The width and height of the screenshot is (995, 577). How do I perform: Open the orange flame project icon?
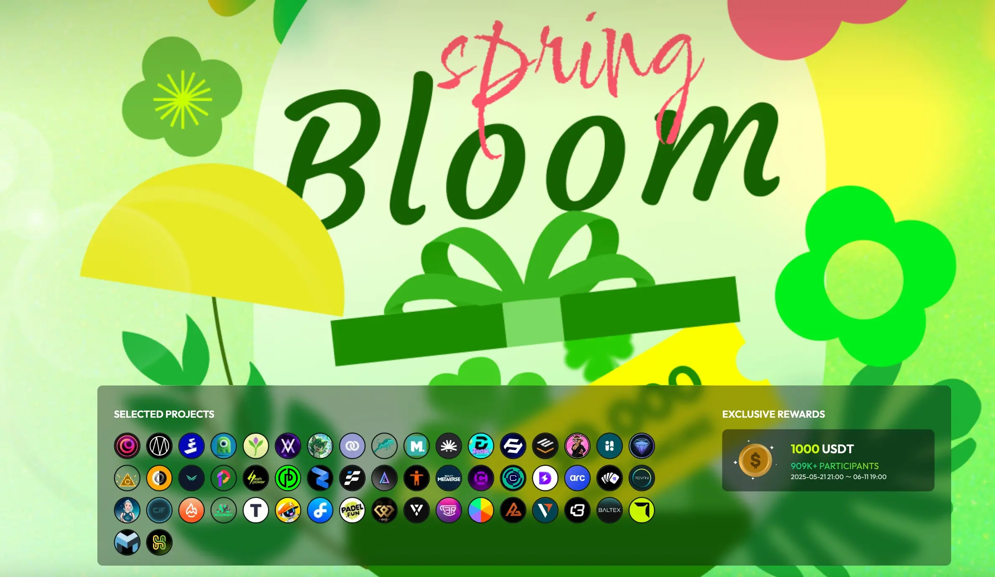click(x=191, y=510)
